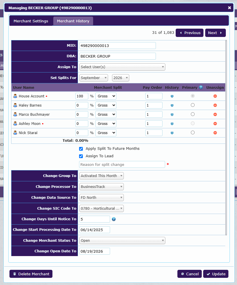Unassign House Account with red minus icon
The width and height of the screenshot is (237, 285).
pyautogui.click(x=215, y=96)
